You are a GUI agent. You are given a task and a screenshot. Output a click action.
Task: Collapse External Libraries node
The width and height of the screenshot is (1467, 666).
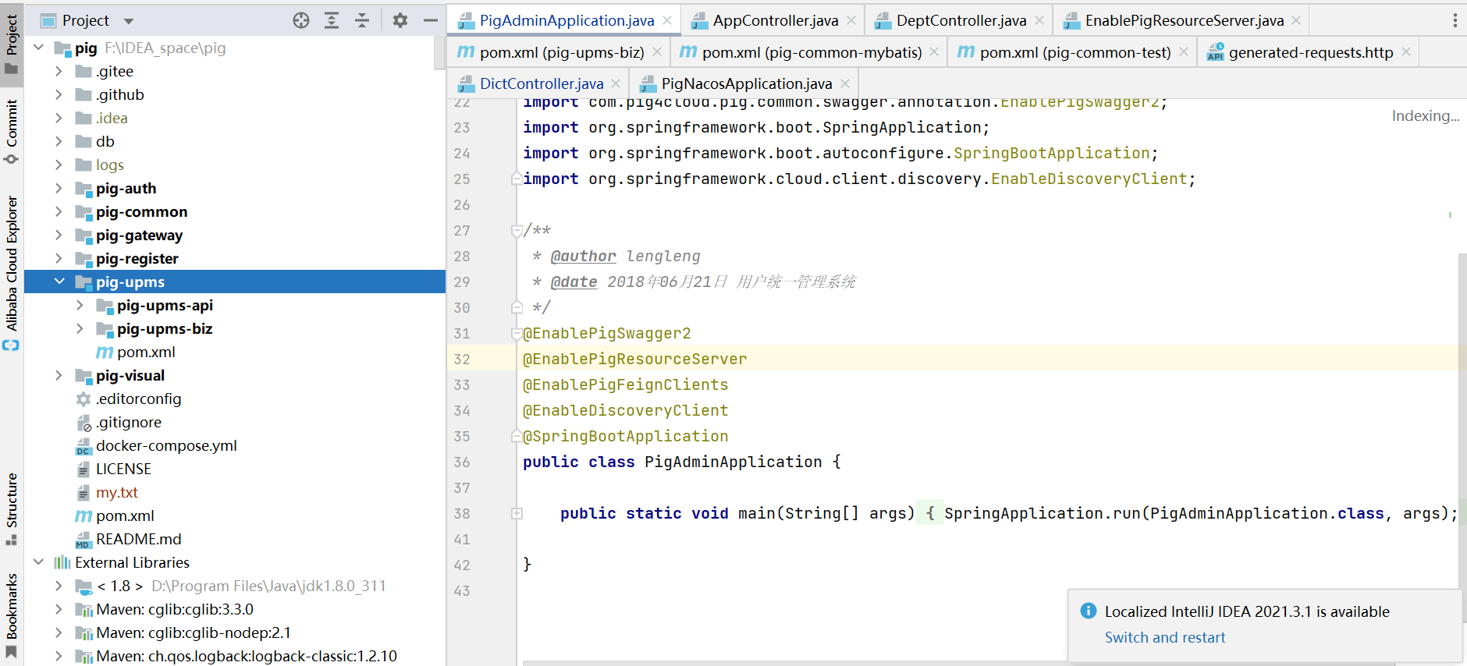[38, 562]
